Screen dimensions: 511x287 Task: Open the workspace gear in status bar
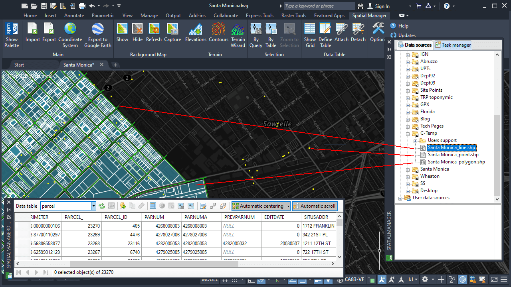click(425, 279)
